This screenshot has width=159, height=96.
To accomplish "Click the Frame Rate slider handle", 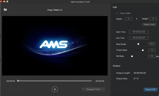I will [143, 50].
